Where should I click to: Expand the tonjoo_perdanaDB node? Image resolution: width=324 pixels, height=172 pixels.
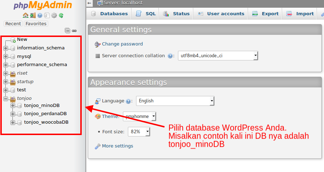pyautogui.click(x=13, y=114)
